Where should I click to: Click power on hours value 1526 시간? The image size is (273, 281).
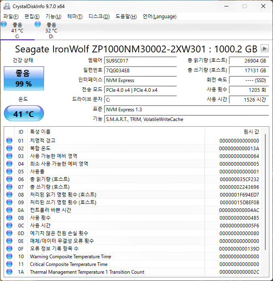point(249,99)
